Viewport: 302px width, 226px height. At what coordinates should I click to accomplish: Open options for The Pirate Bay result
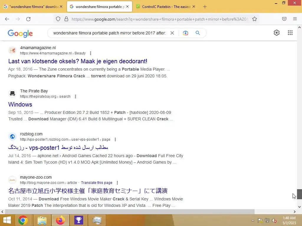pos(75,97)
